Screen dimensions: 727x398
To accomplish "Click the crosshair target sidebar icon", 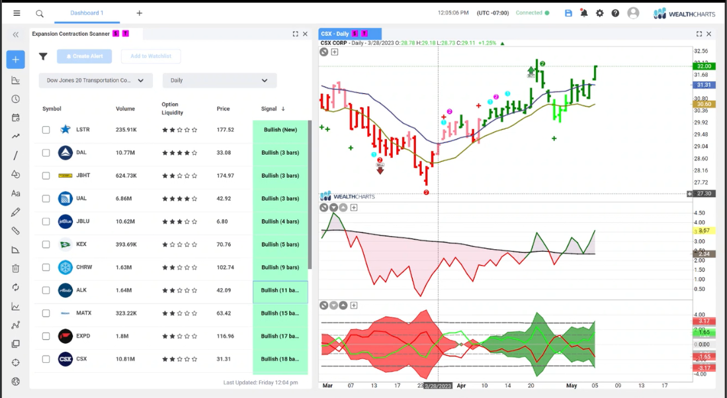I will [15, 363].
